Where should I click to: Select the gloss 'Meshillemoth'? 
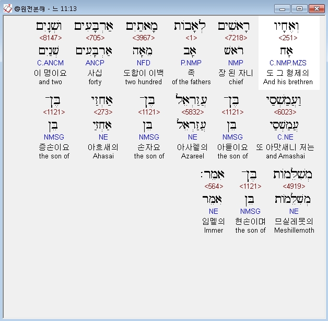coord(294,231)
